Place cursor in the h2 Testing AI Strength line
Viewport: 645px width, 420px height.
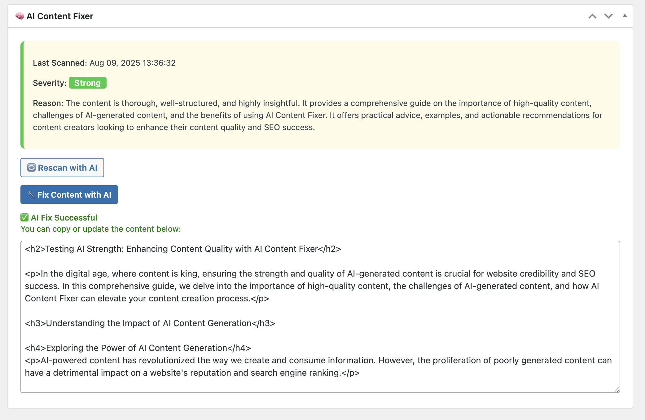(x=183, y=249)
